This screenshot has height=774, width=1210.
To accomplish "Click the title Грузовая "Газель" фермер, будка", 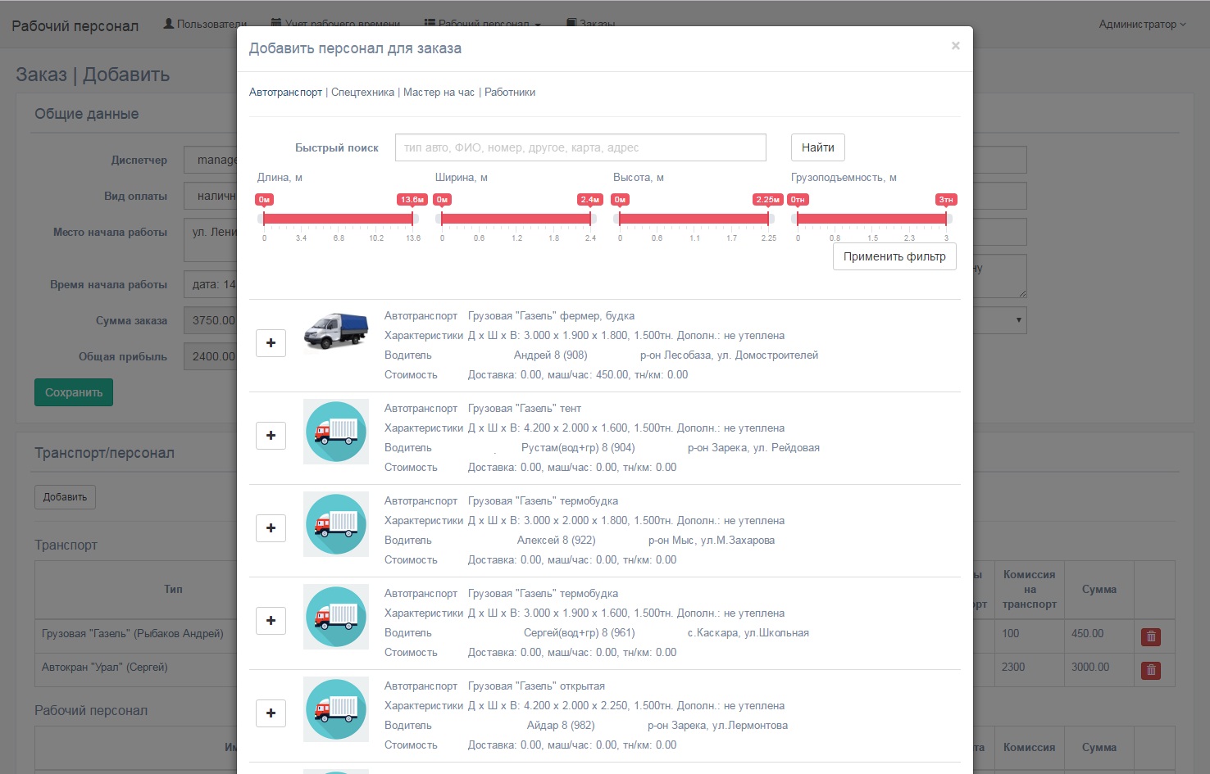I will pos(551,316).
